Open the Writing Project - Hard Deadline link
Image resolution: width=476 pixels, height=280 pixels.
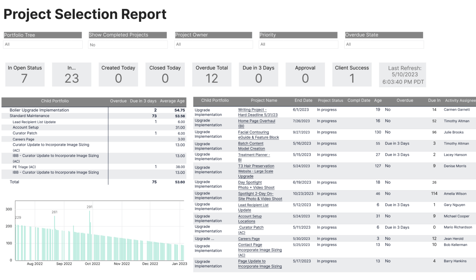coord(258,112)
